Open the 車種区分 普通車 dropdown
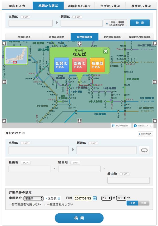The width and height of the screenshot is (158, 226). (x=33, y=198)
